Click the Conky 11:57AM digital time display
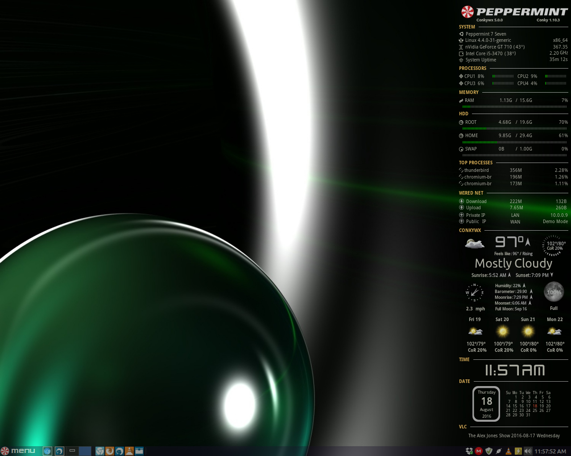Viewport: 571px width, 456px height. [x=515, y=370]
